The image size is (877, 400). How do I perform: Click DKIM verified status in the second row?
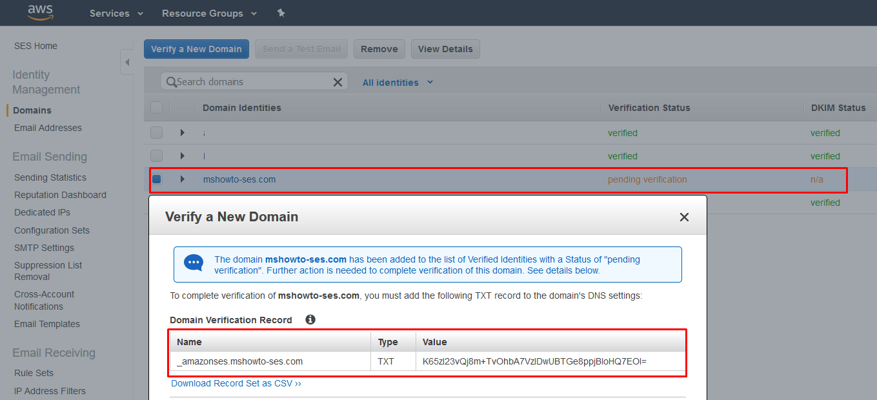click(x=825, y=156)
